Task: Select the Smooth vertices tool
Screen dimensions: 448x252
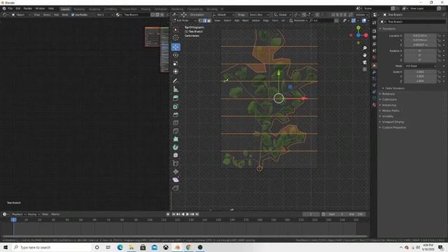Action: [176, 155]
